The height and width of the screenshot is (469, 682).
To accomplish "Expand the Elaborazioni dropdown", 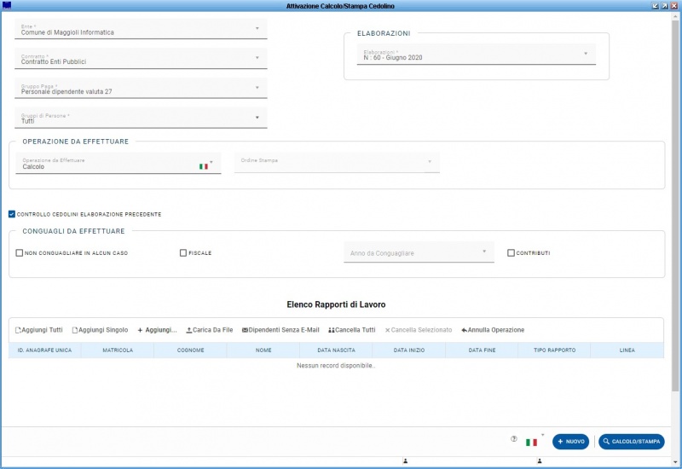I will pos(586,54).
